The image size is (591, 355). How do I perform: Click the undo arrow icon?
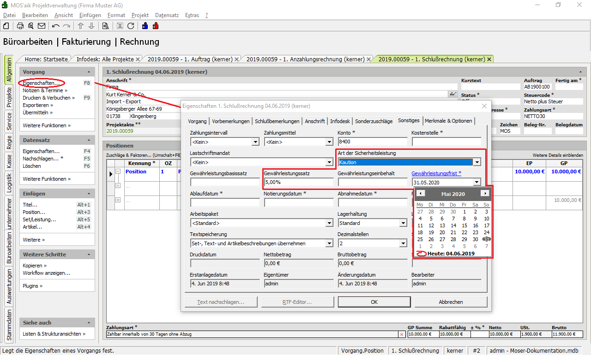pyautogui.click(x=56, y=26)
